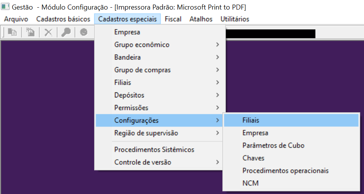Select Empresa in Cadastros especiais menu
364x194 pixels.
(127, 32)
